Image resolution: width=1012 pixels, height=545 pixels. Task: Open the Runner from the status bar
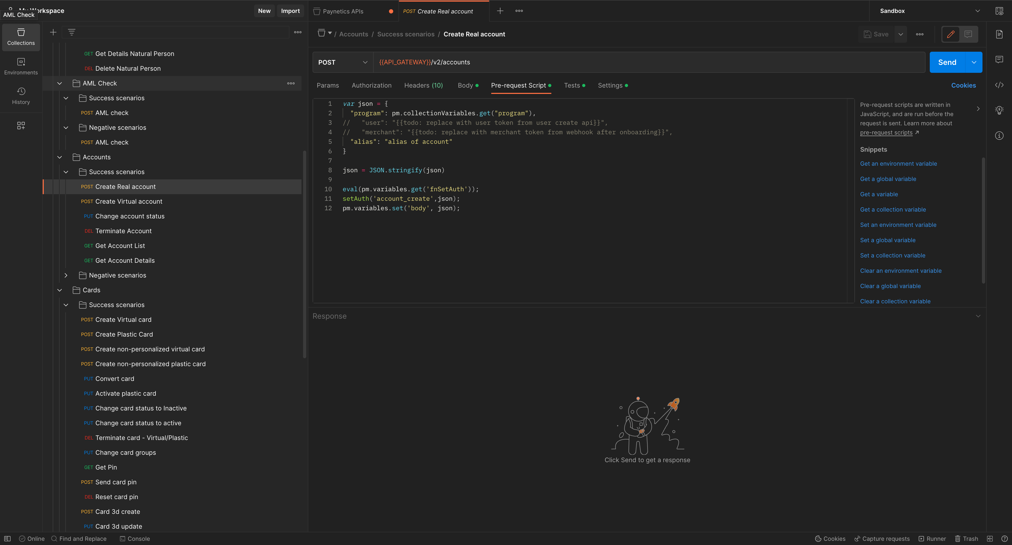tap(932, 538)
